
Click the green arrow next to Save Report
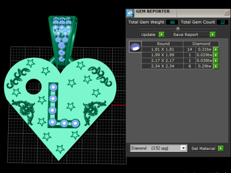(213, 35)
